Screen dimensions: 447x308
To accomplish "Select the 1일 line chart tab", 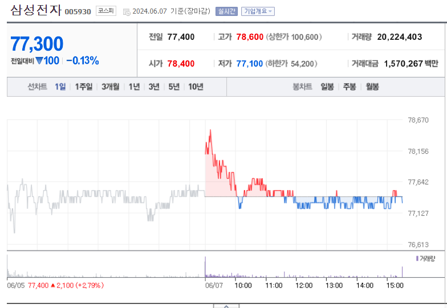I will pyautogui.click(x=60, y=87).
